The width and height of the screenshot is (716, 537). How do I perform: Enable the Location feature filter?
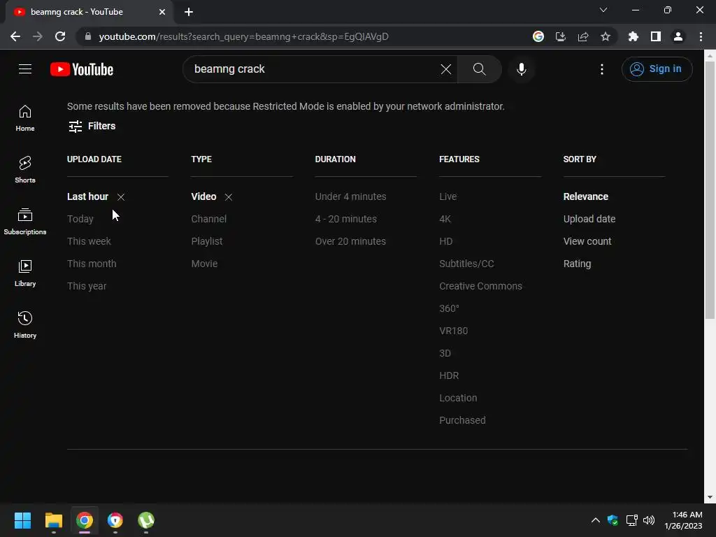click(x=458, y=398)
